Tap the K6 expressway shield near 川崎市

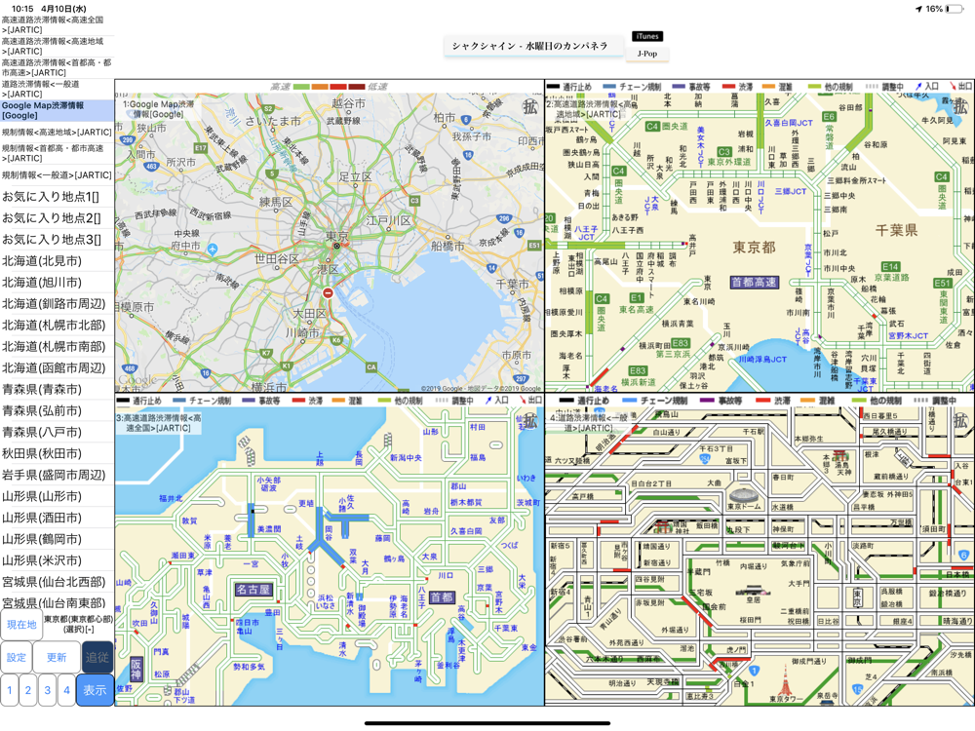(x=336, y=340)
